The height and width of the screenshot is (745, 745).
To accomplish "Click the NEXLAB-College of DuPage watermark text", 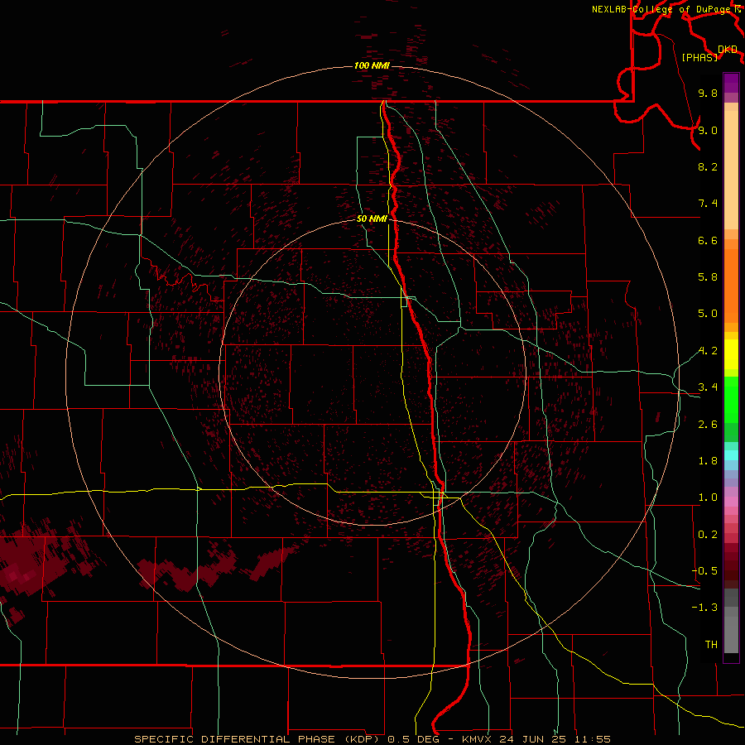I will pyautogui.click(x=661, y=9).
